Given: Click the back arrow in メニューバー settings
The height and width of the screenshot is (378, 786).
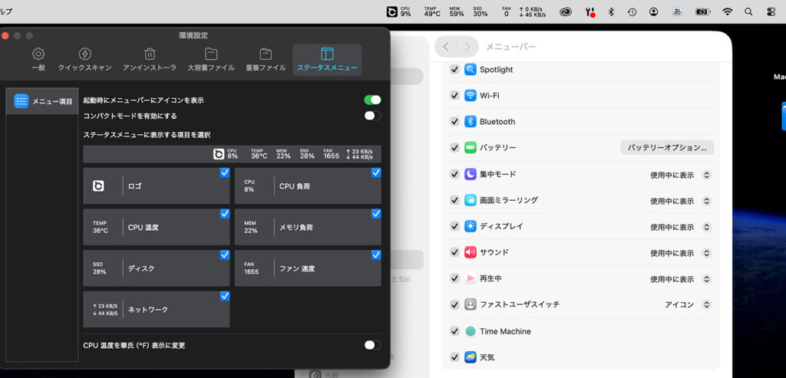Looking at the screenshot, I should click(x=446, y=47).
